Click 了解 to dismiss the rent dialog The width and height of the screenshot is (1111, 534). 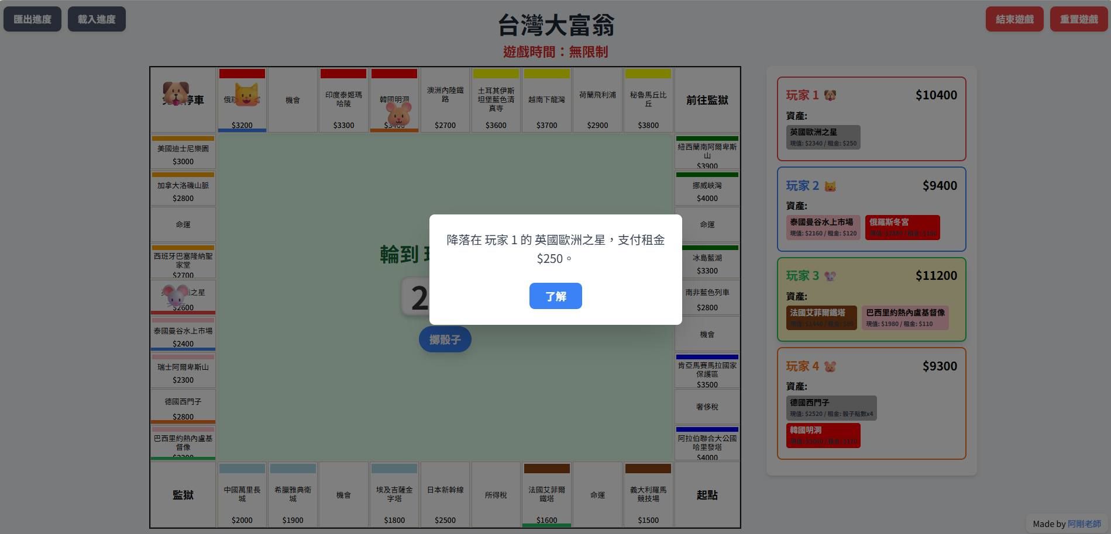point(555,296)
